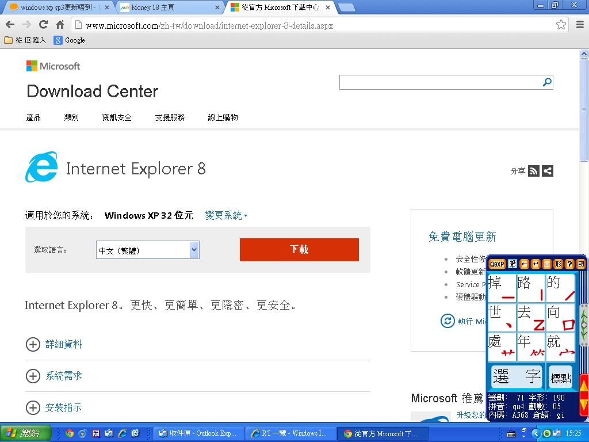Open the Chrome menu
589x442 pixels.
pos(580,25)
